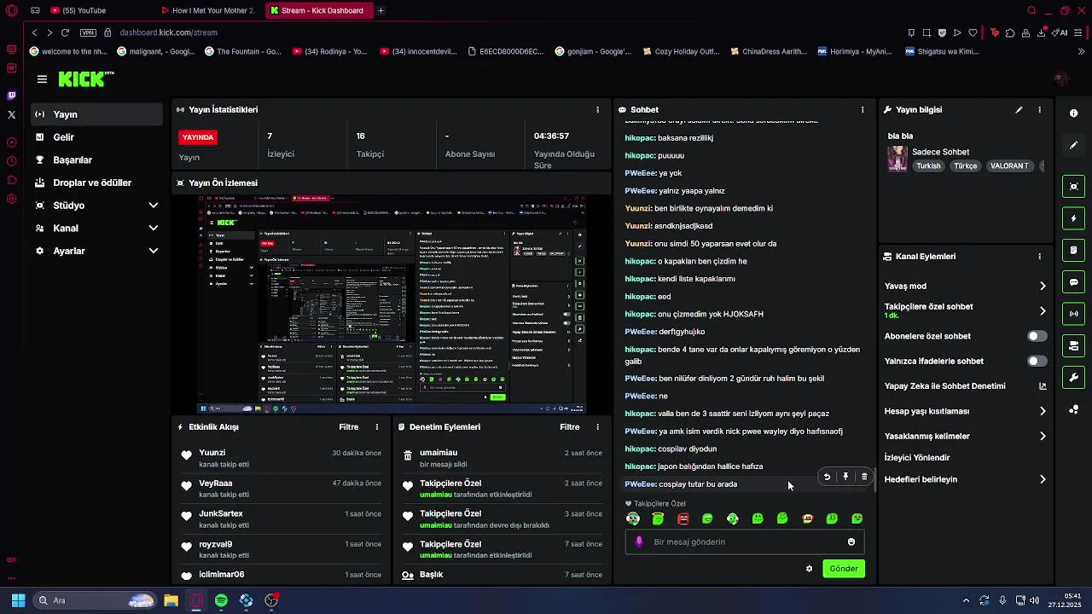Open Yasaklanmış kelimeler arrow

(1043, 437)
